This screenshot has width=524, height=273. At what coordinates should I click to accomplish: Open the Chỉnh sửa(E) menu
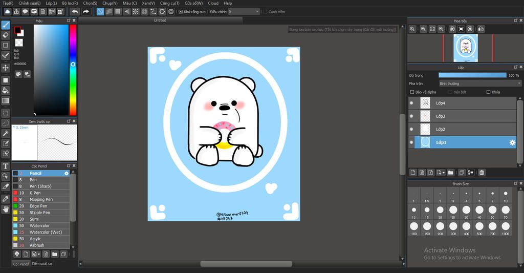pyautogui.click(x=29, y=4)
